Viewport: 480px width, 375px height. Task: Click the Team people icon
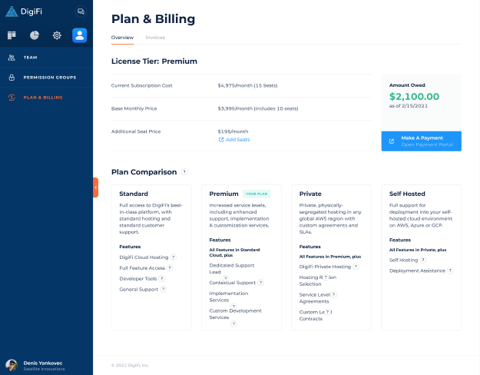pos(12,58)
